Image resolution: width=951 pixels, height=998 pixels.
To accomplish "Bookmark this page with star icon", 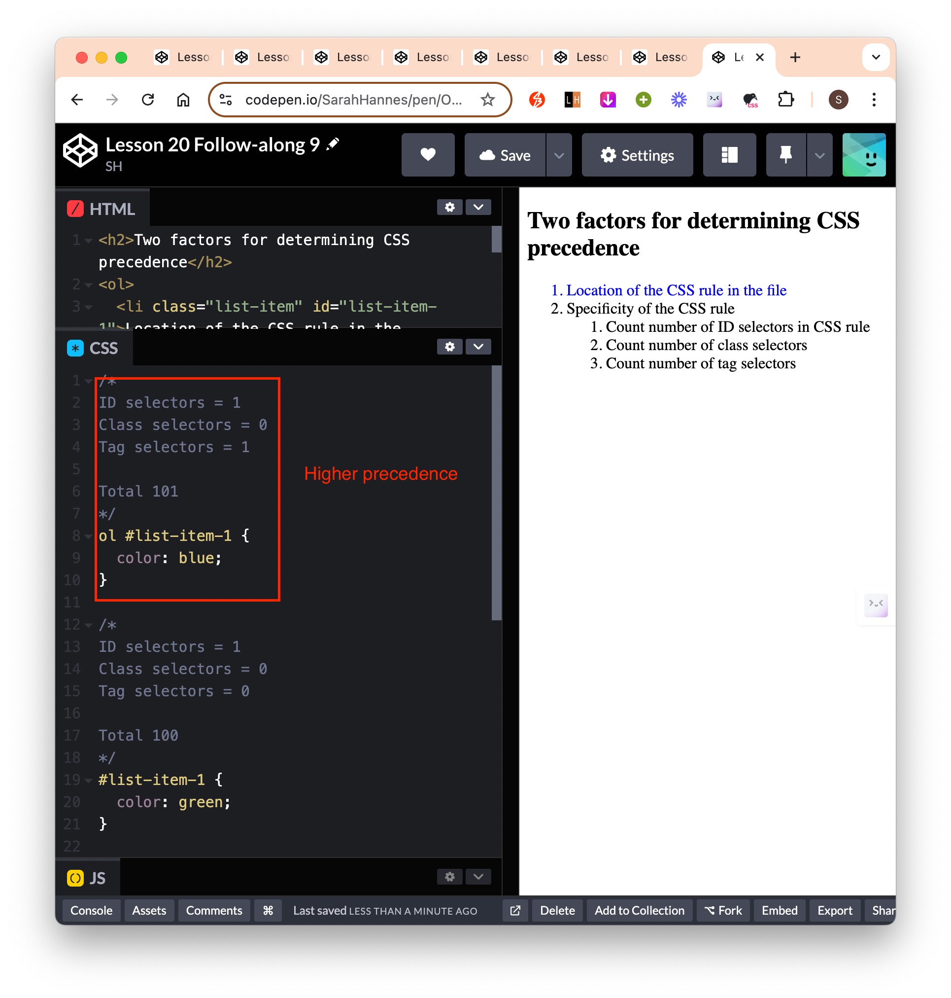I will tap(488, 100).
